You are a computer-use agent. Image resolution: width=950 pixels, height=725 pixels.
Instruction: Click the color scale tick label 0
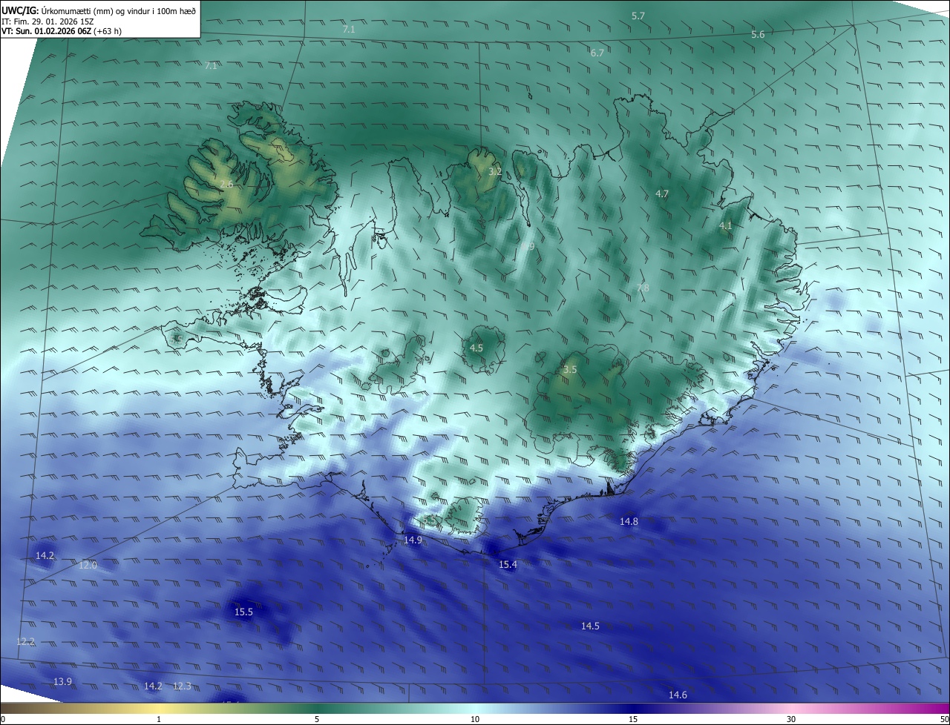(3, 720)
